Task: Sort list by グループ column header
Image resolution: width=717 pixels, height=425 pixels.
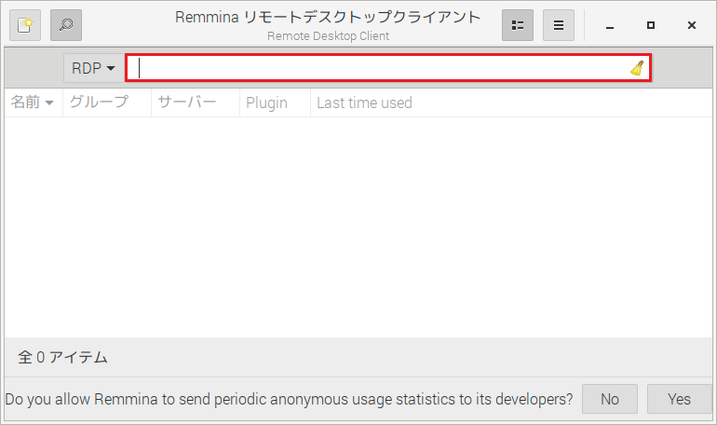Action: [x=100, y=103]
